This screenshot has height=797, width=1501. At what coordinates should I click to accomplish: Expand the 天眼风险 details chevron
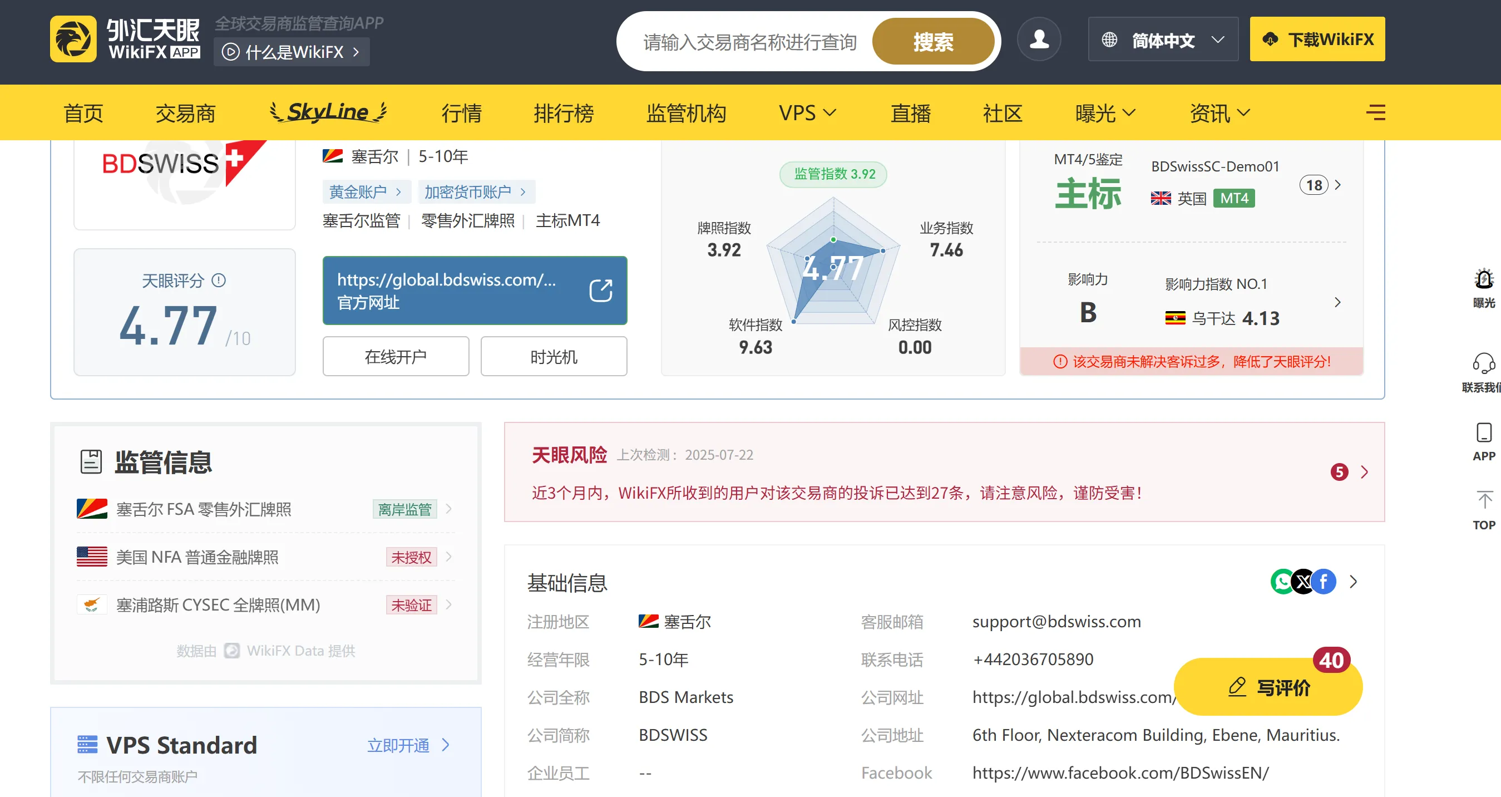(1364, 471)
